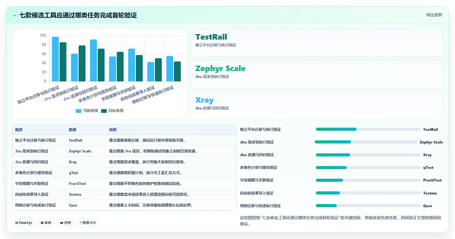455x239 pixels.
Task: Click the Testmo progress bar
Action: (x=368, y=193)
